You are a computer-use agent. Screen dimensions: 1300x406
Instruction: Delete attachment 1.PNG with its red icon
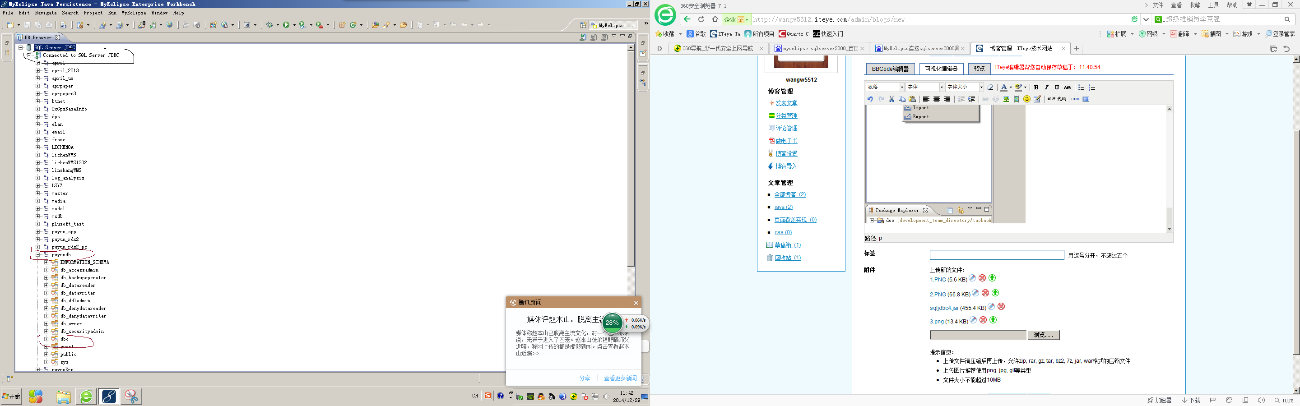[982, 278]
